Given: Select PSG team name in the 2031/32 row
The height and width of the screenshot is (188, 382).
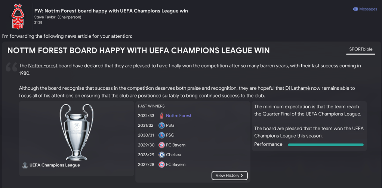Looking at the screenshot, I should pyautogui.click(x=170, y=126).
